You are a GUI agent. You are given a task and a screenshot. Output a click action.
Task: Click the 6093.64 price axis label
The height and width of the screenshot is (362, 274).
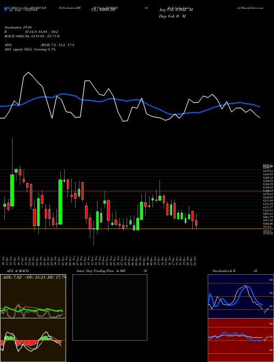coord(268,214)
